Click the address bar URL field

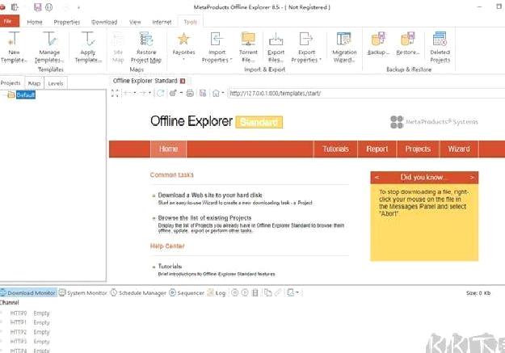pyautogui.click(x=366, y=94)
